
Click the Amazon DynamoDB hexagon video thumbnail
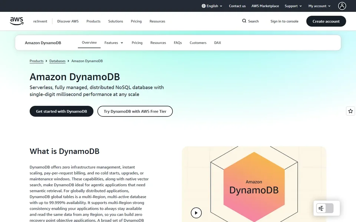pos(254,184)
